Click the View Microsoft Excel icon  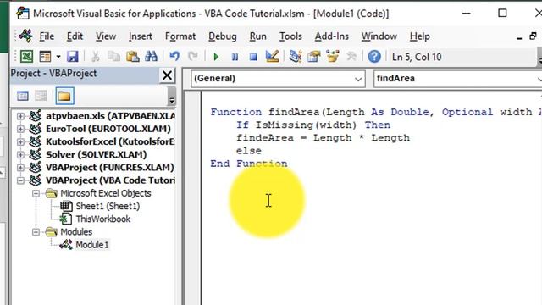click(x=26, y=57)
